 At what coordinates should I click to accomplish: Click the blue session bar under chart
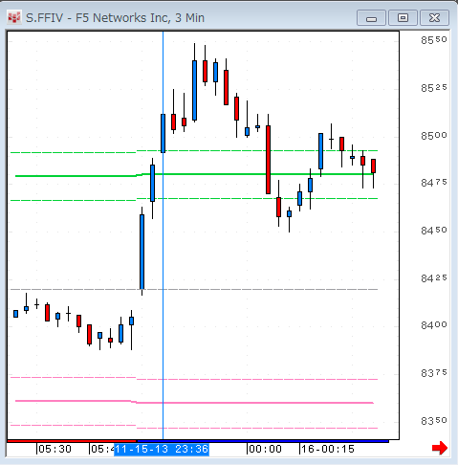click(263, 441)
